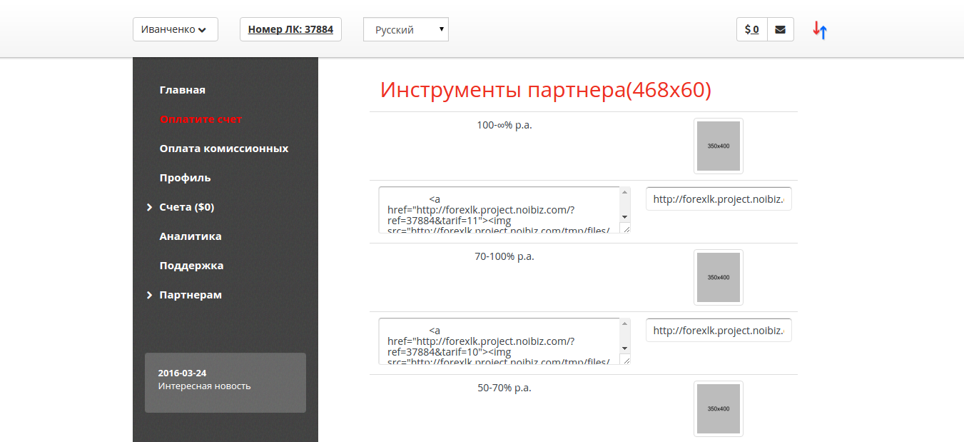Screen dimensions: 964x442
Task: Go to Главная in sidebar
Action: click(183, 90)
